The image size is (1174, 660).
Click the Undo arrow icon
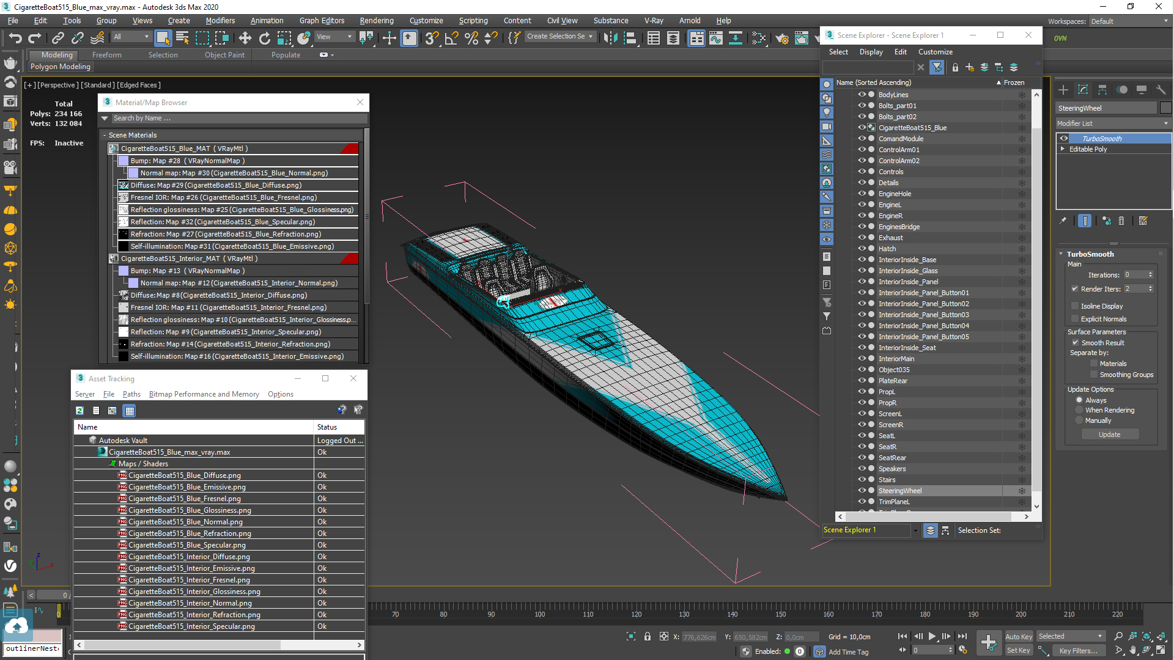point(15,38)
